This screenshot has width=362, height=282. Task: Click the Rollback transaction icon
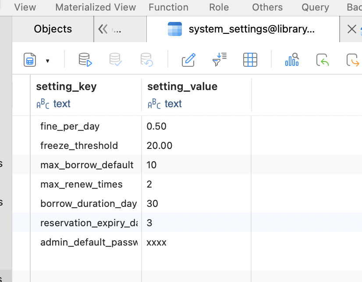[146, 60]
